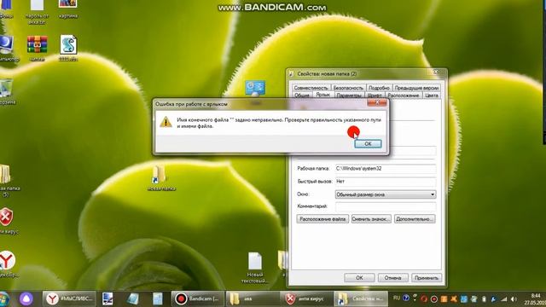
Task: Click the warning triangle icon in error dialog
Action: [x=166, y=122]
